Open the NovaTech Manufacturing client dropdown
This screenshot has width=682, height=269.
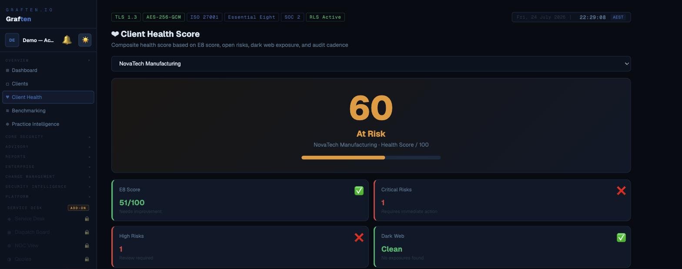coord(371,64)
